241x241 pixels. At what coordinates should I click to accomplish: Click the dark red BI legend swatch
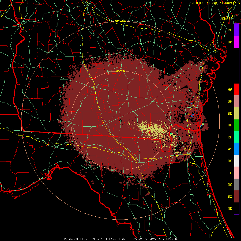click(x=236, y=197)
